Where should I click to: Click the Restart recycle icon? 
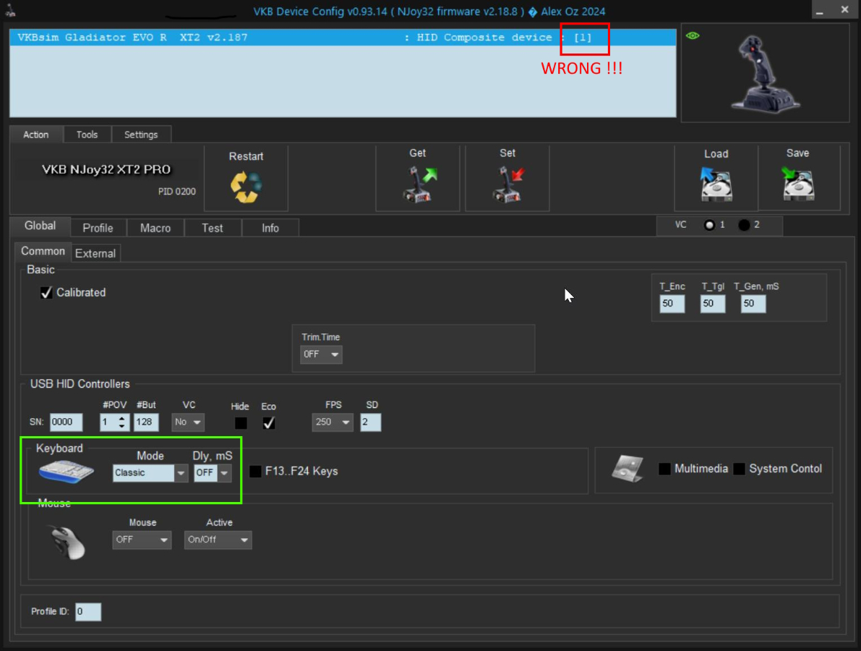[246, 187]
